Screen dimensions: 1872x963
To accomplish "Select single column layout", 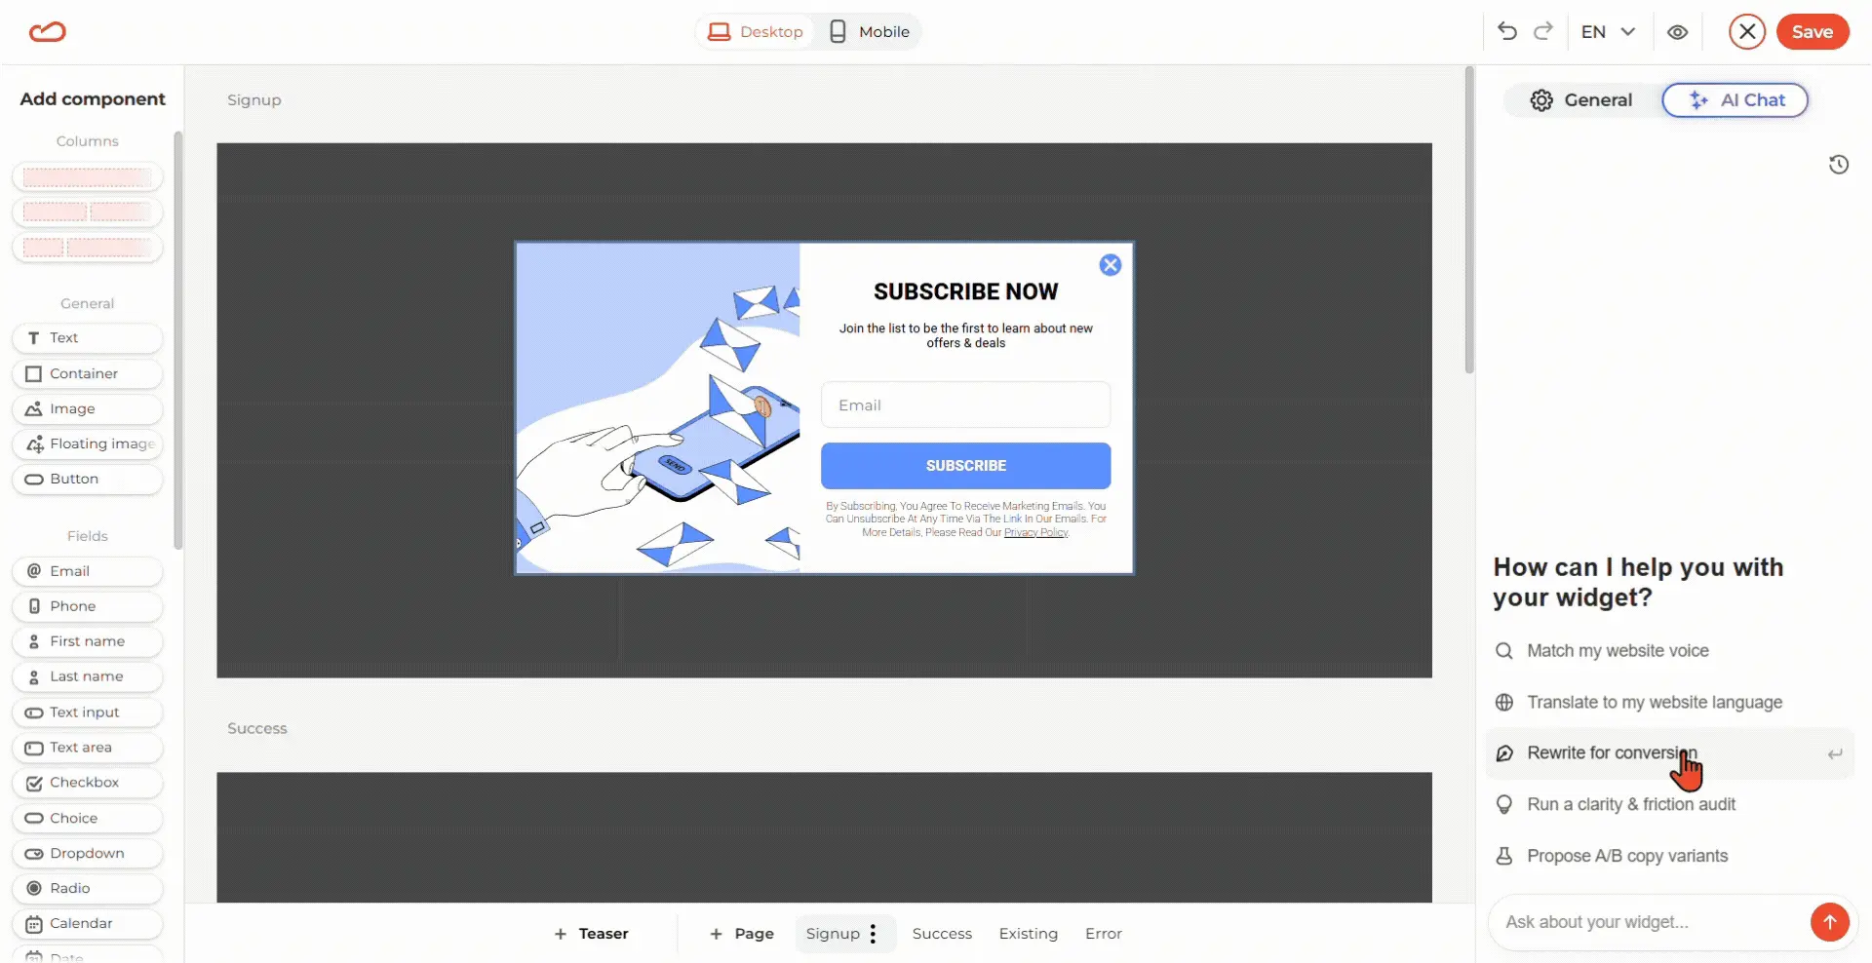I will (88, 176).
